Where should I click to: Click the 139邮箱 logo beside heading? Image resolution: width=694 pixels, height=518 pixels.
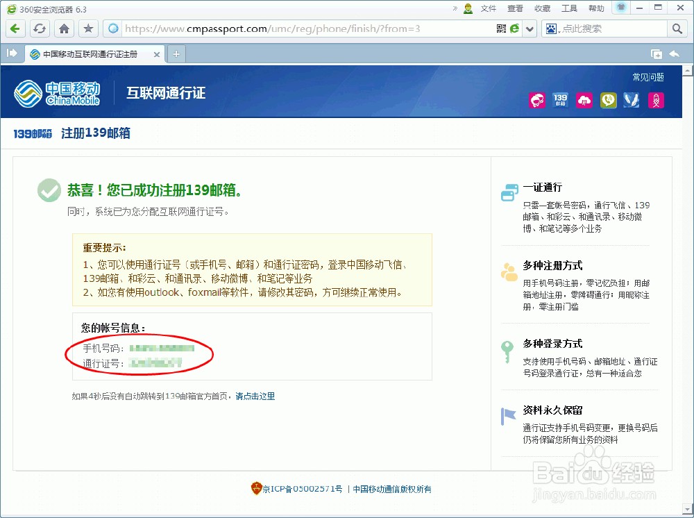33,134
